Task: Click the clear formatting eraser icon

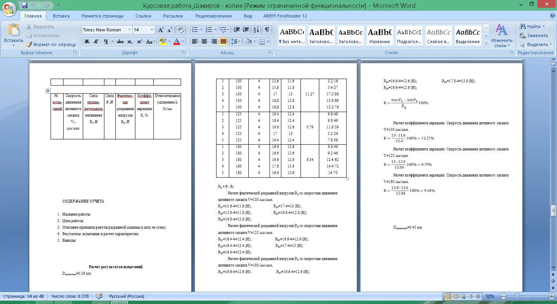Action: 181,30
